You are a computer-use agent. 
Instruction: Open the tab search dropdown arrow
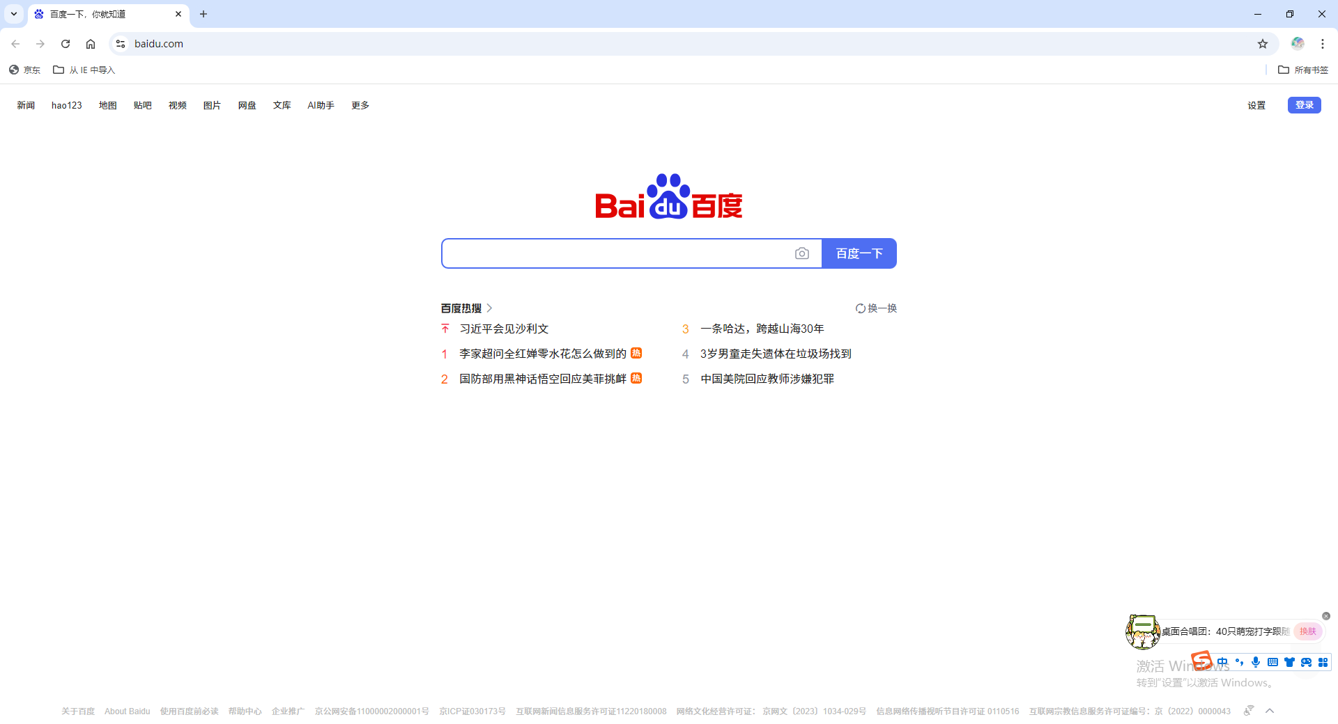click(x=14, y=14)
